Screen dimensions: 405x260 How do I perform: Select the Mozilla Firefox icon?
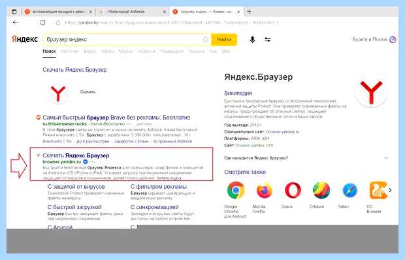pos(265,190)
